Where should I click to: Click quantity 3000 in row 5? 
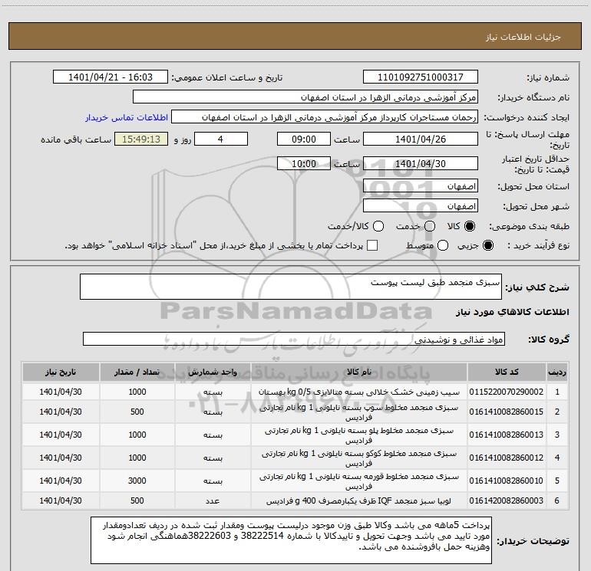click(137, 481)
